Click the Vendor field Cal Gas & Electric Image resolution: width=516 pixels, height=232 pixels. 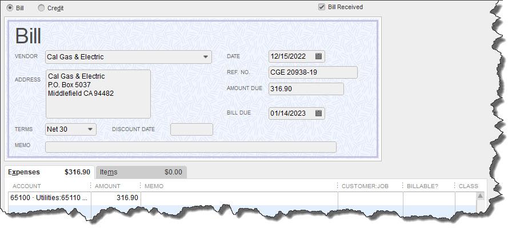click(x=129, y=57)
